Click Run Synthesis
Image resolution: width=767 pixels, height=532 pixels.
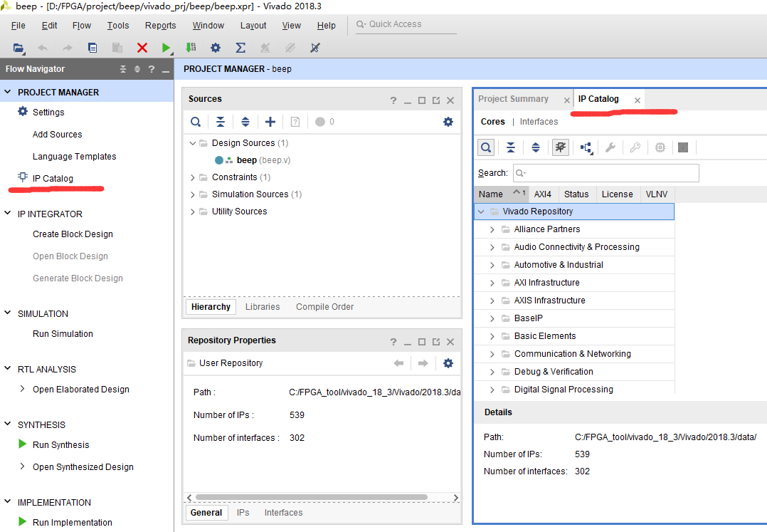60,445
